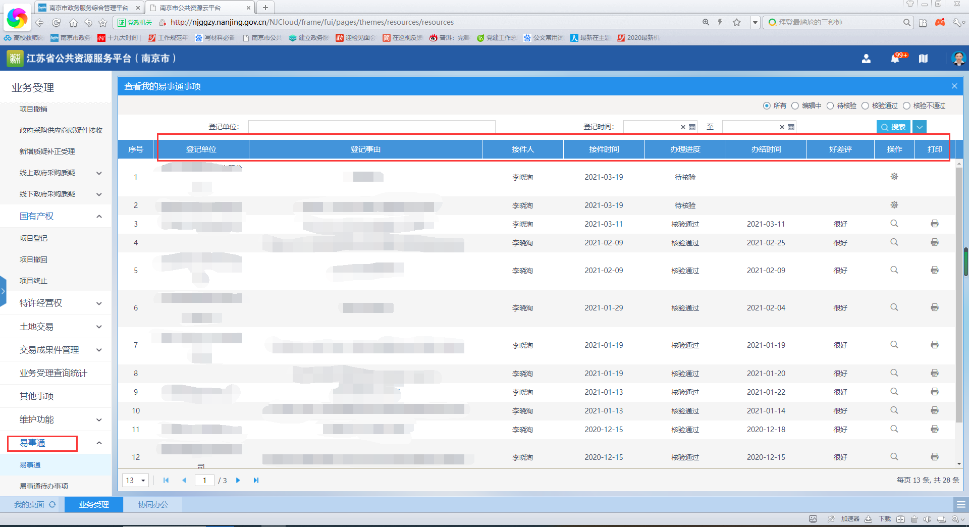Switch to 业务受理 bottom tab
The image size is (969, 527).
pos(94,504)
